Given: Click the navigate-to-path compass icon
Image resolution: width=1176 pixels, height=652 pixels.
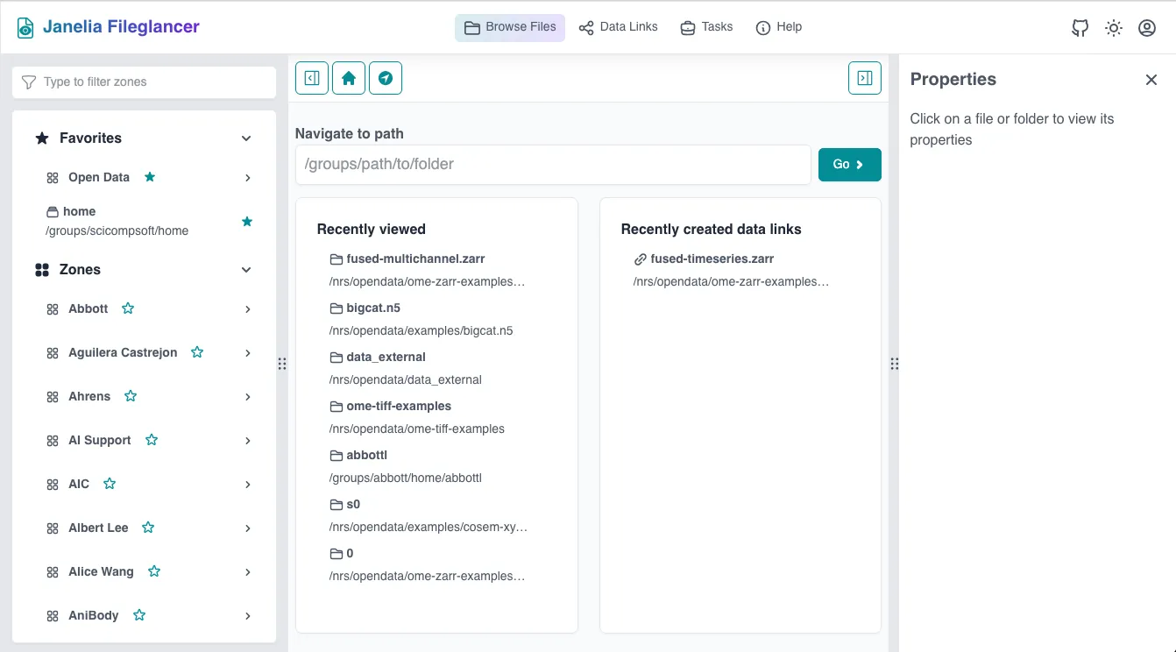Looking at the screenshot, I should coord(386,78).
